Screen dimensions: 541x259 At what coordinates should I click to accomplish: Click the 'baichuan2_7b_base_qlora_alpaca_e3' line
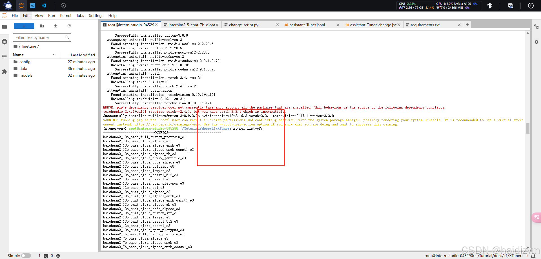point(136,238)
